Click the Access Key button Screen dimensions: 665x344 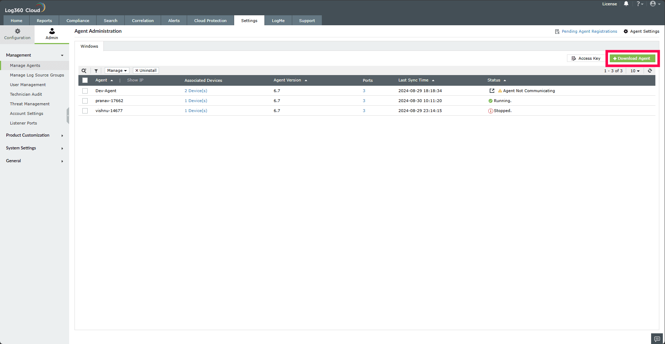tap(586, 58)
